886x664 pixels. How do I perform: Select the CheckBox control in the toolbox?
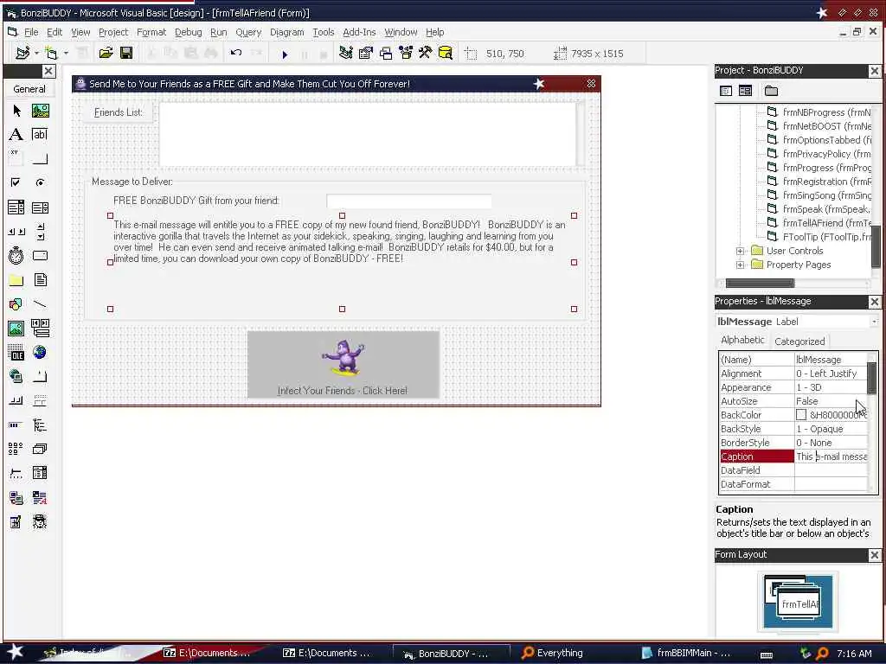(x=16, y=182)
